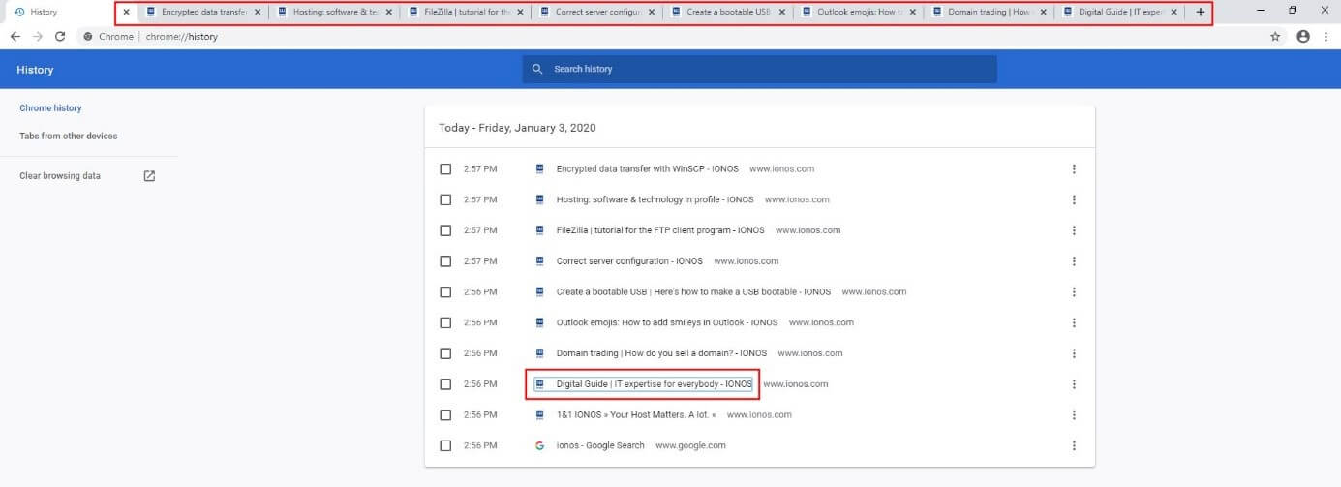Open the Chrome profile avatar icon
The image size is (1341, 487).
pyautogui.click(x=1302, y=36)
